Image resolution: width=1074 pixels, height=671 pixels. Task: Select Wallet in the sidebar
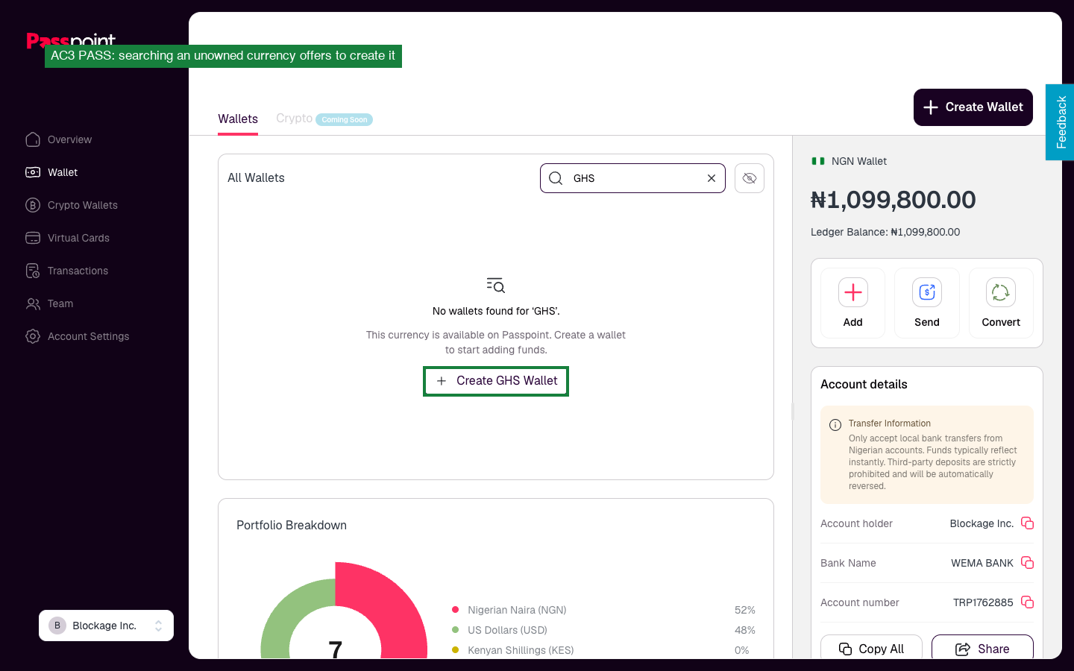(51, 172)
